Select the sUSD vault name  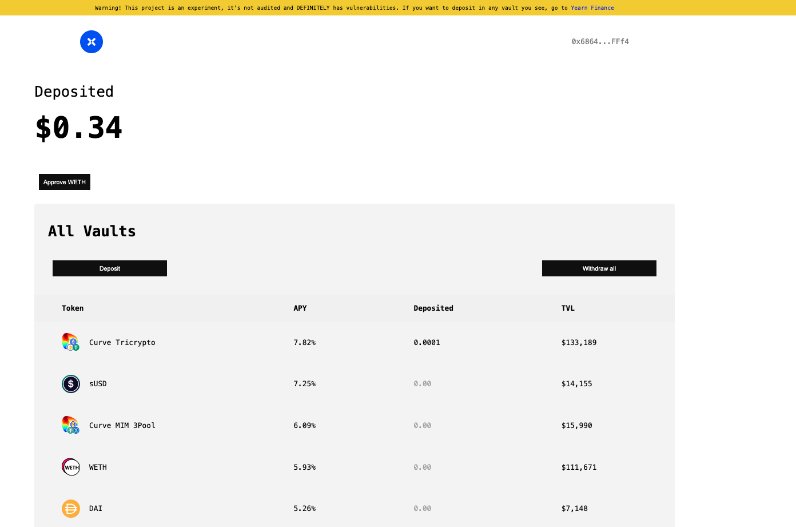tap(98, 383)
